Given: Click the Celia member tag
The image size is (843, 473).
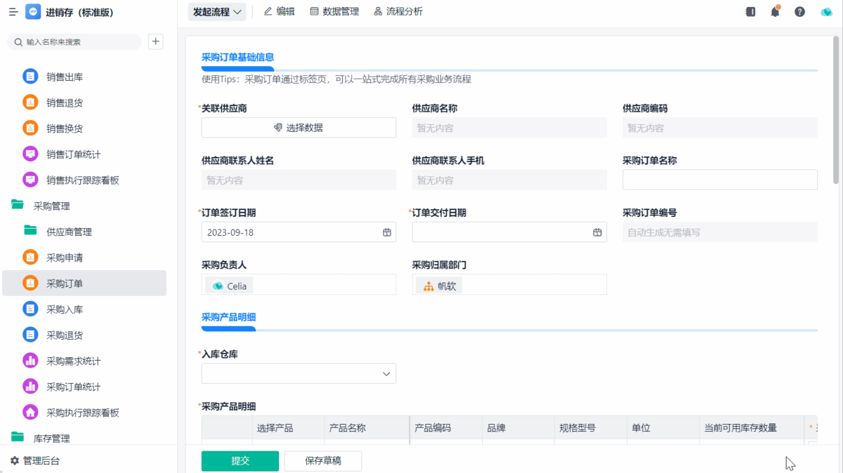Looking at the screenshot, I should point(229,286).
